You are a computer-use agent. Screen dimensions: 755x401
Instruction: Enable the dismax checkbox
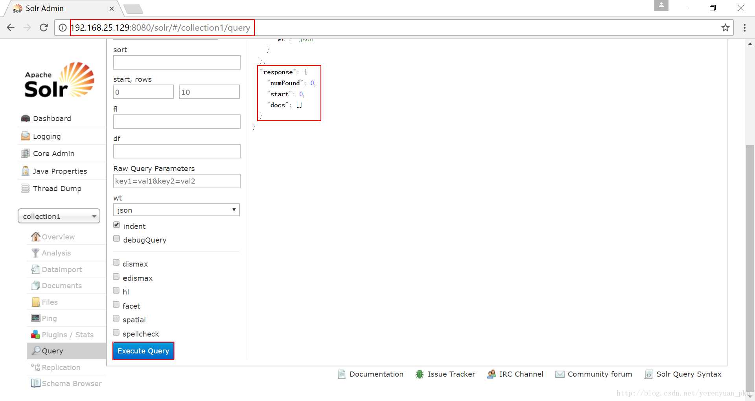[116, 263]
